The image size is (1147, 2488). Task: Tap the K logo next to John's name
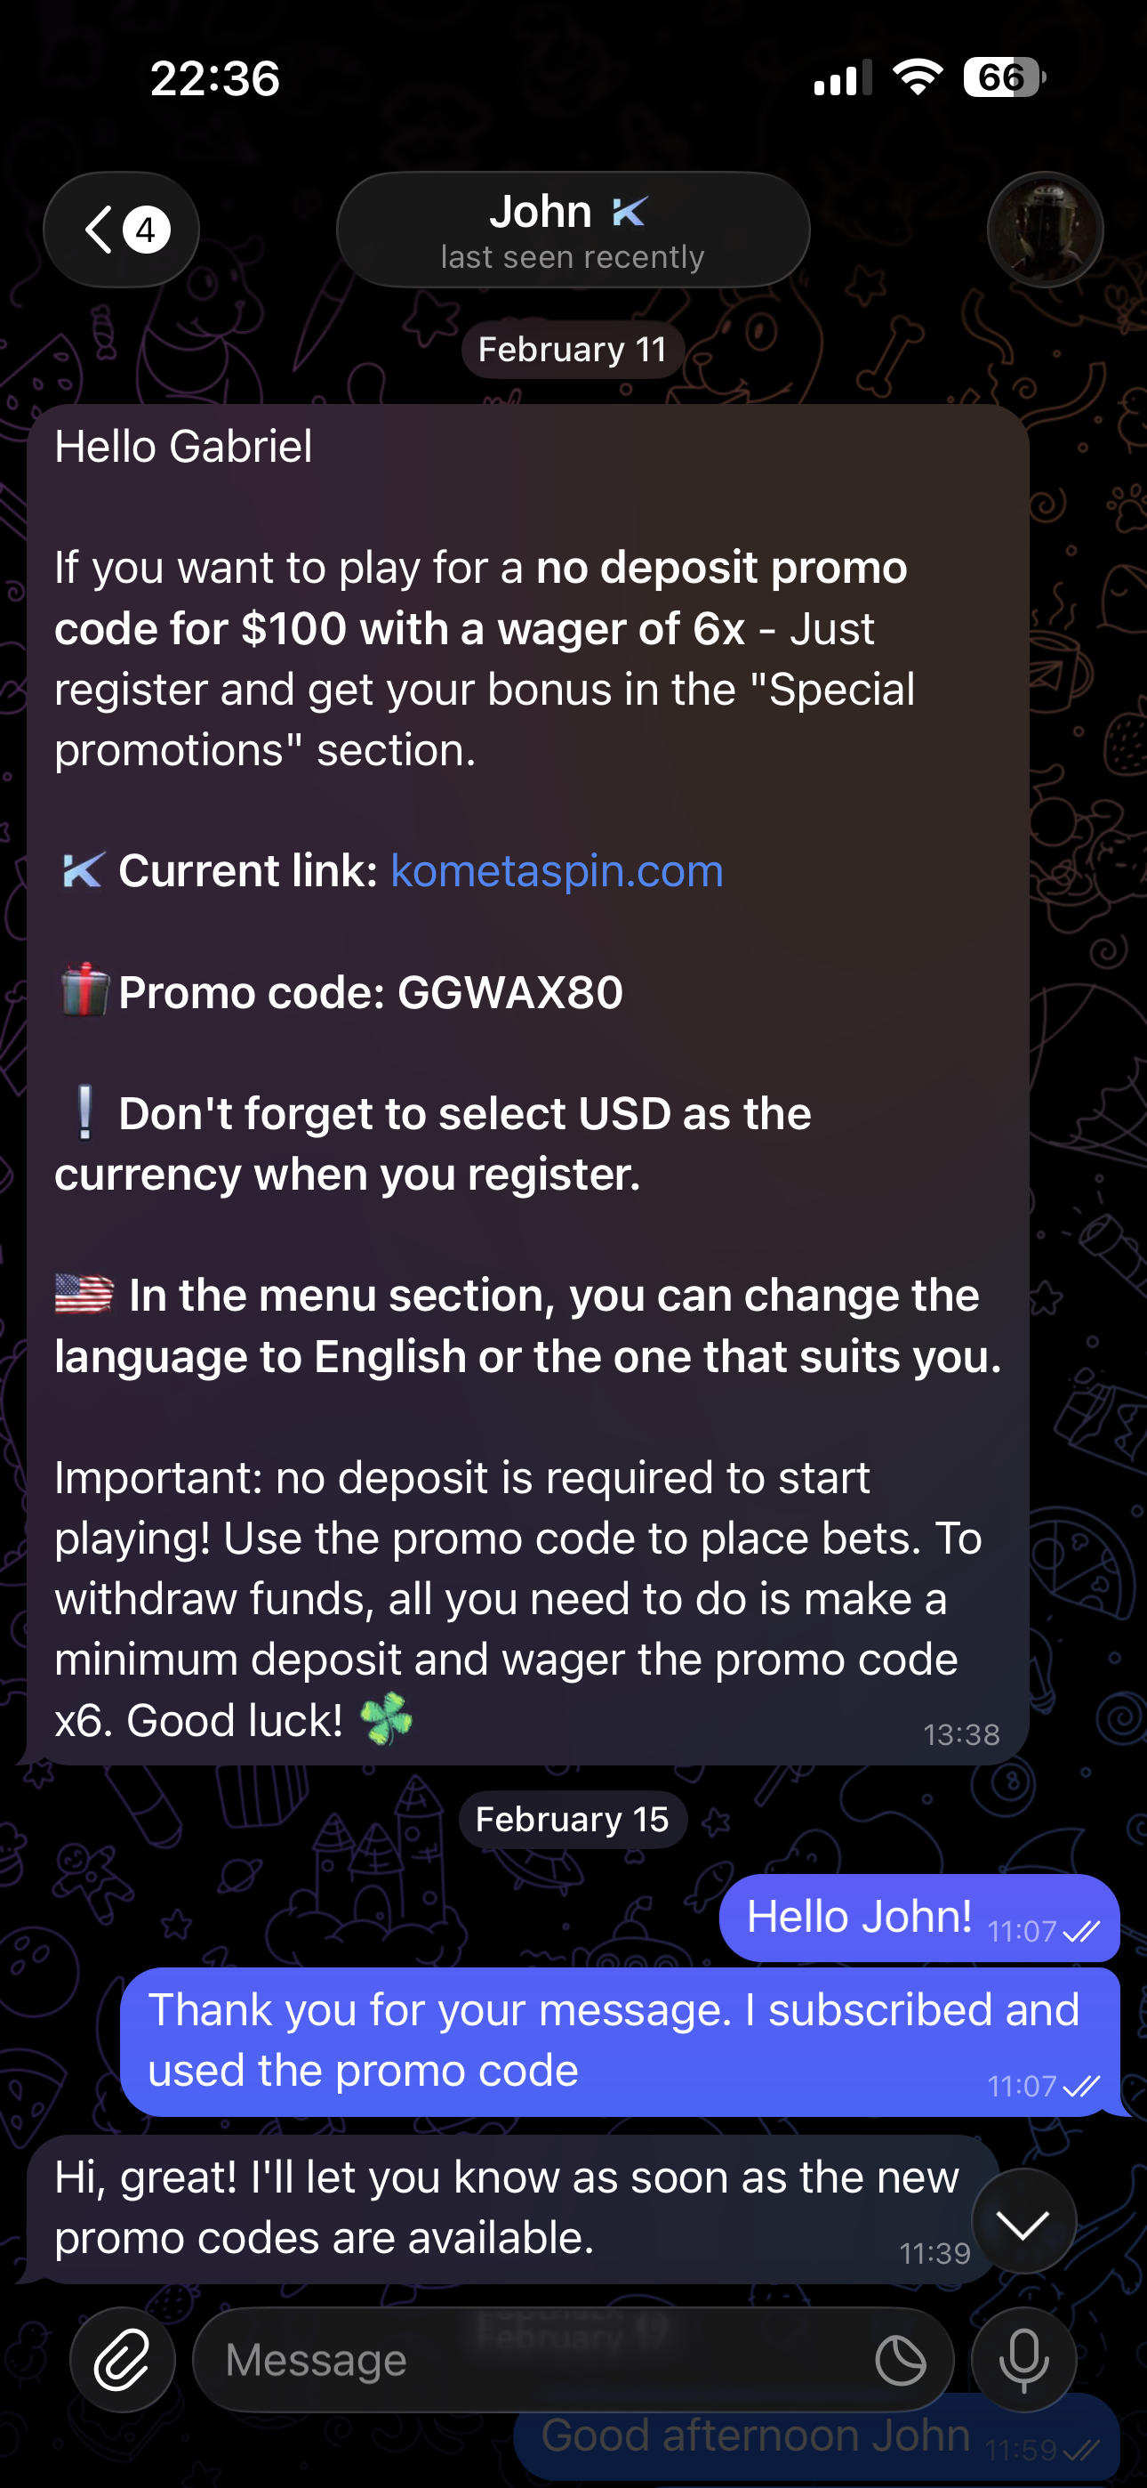(x=630, y=212)
